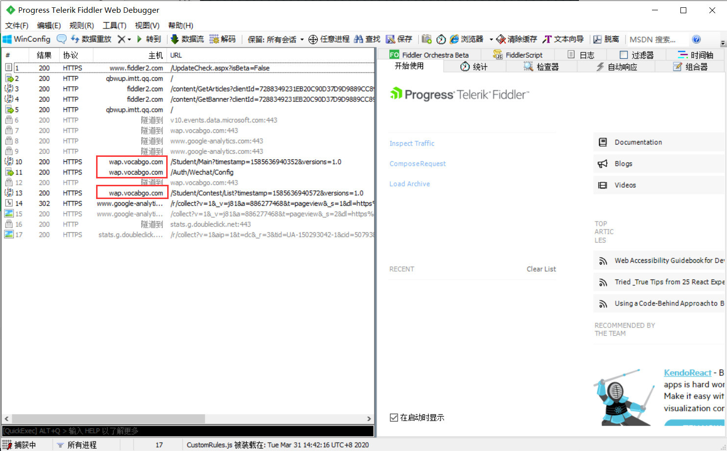Open the dropdown arrow beside the X icon
This screenshot has width=727, height=451.
129,40
